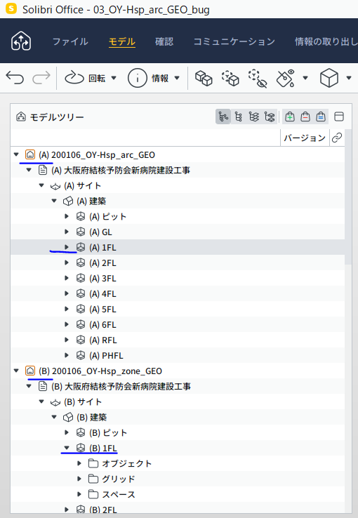Open the ファイル menu tab
358x518 pixels.
coord(70,41)
